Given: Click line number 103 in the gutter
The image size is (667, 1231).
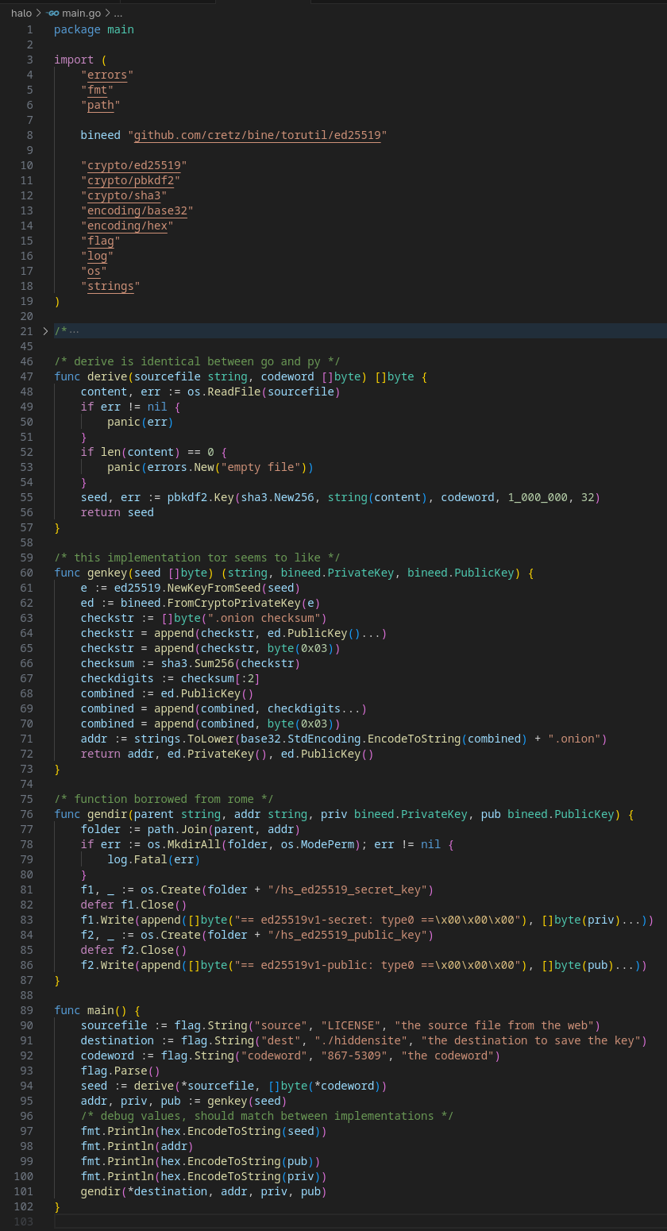Looking at the screenshot, I should (x=24, y=1221).
